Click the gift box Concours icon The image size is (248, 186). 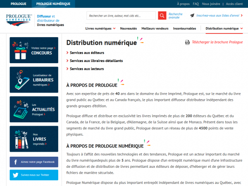click(21, 50)
